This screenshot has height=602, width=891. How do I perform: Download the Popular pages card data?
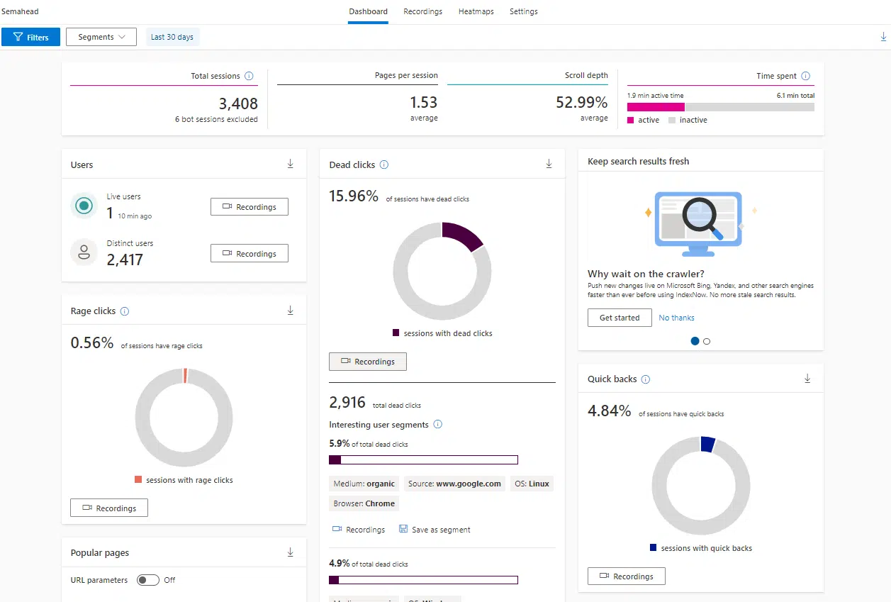coord(291,552)
